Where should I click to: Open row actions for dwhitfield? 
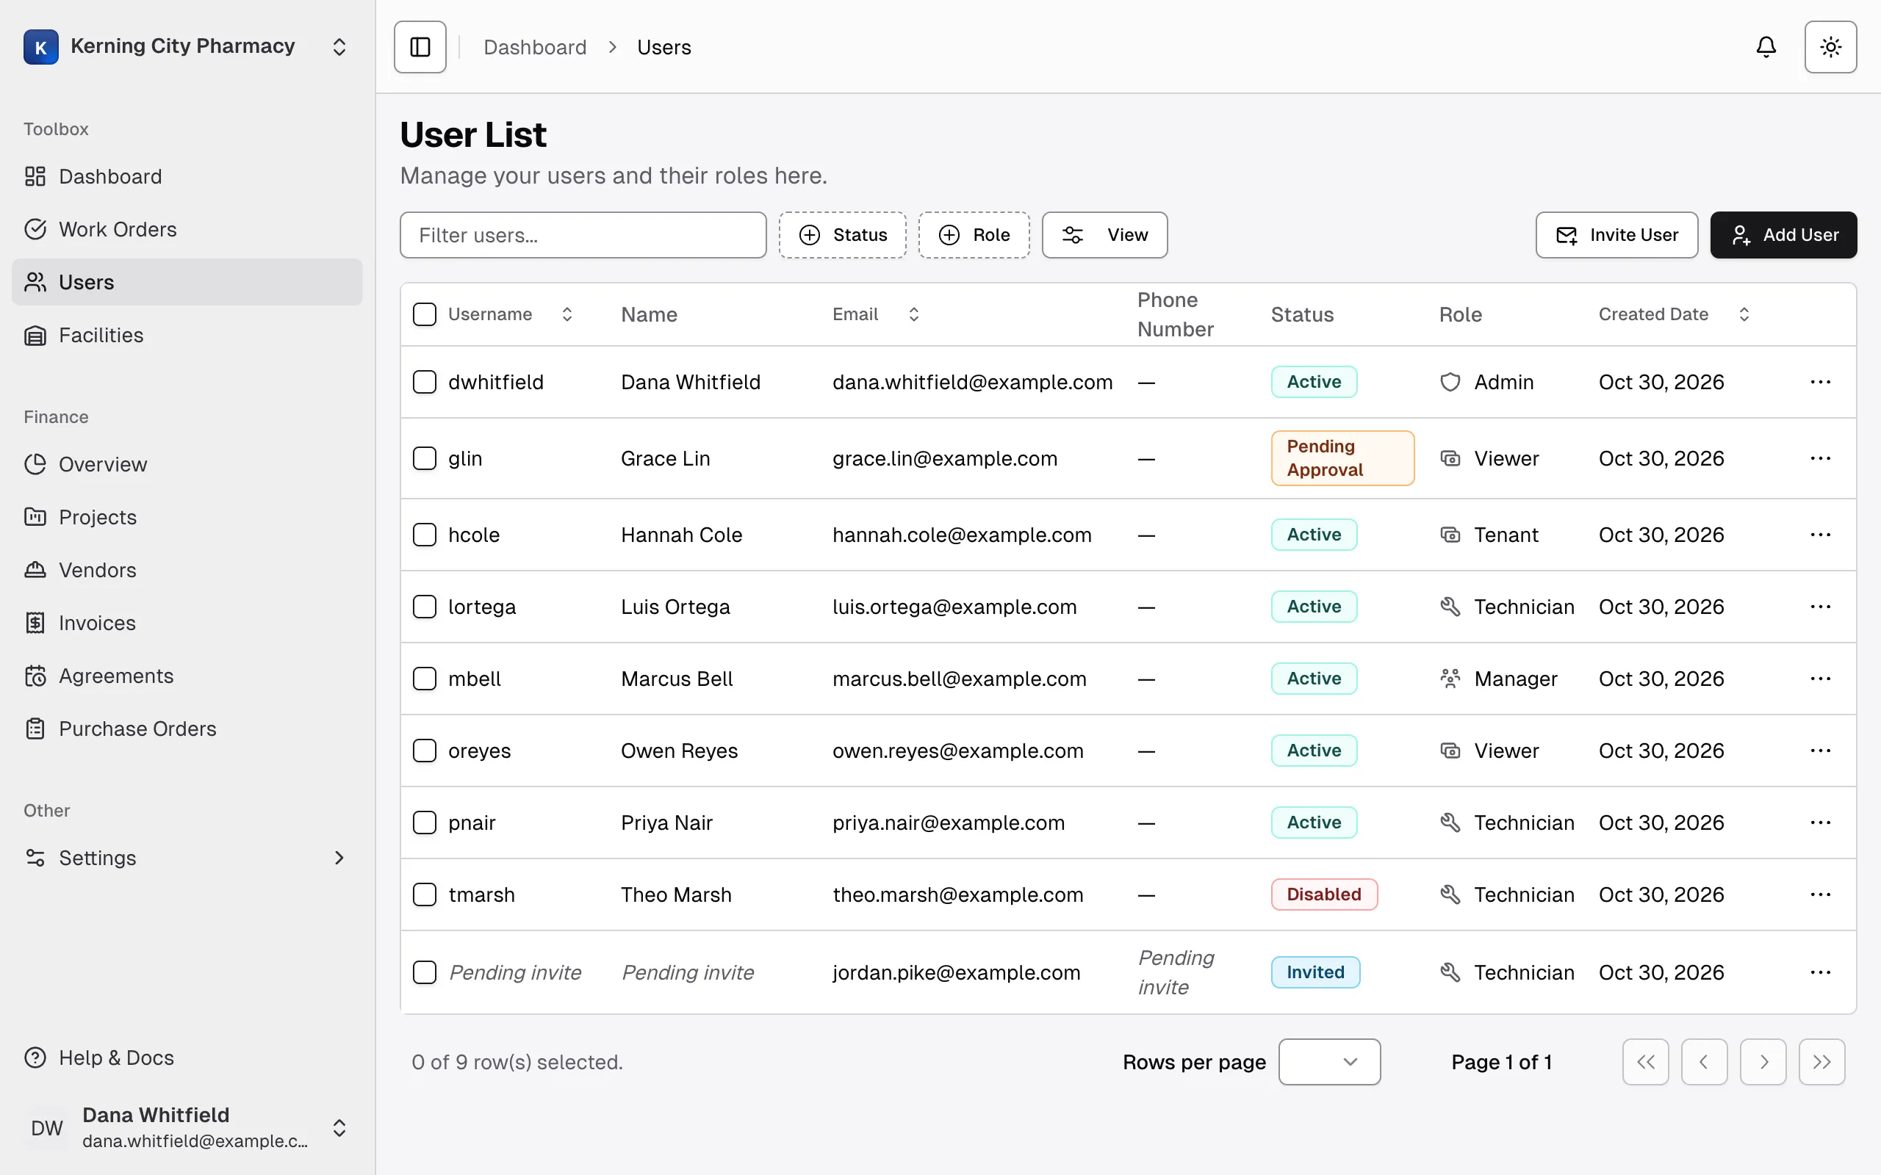(1820, 382)
